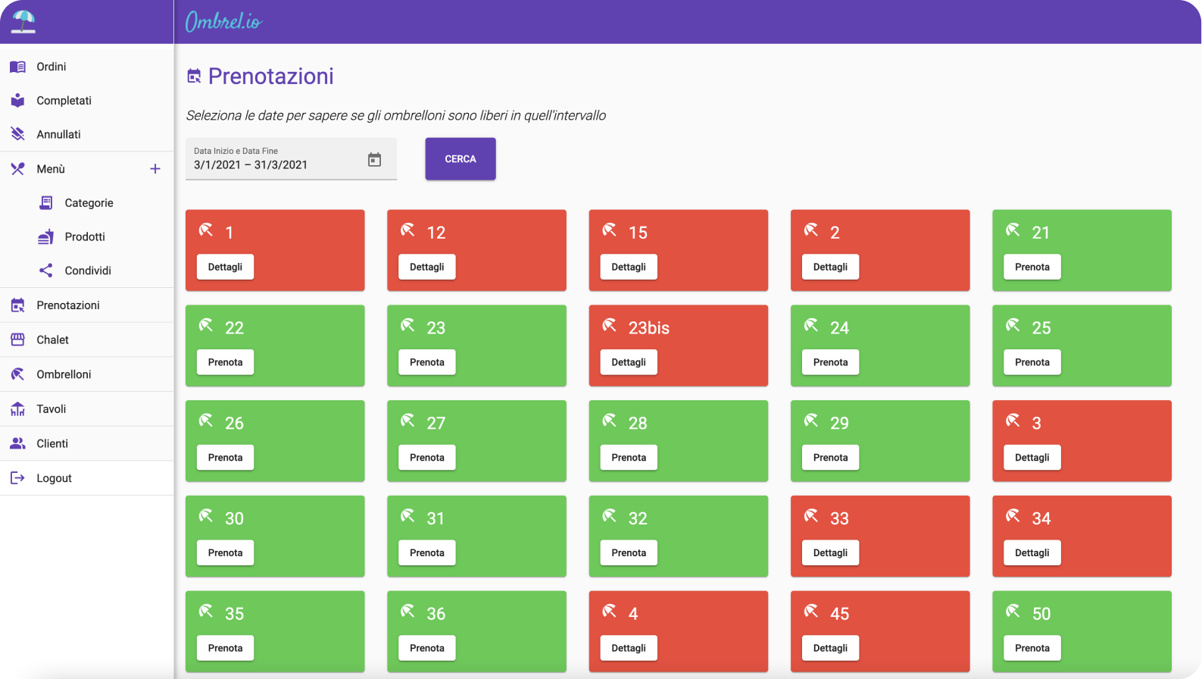Screen dimensions: 1202x679
Task: Open Dettagli for umbrella 45
Action: 830,648
